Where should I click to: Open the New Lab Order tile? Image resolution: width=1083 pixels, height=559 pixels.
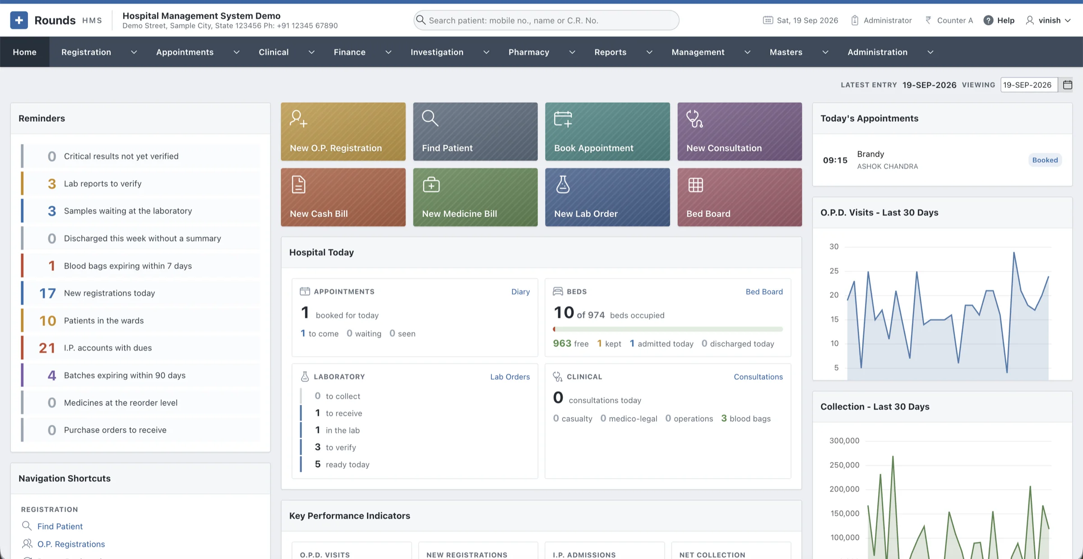tap(607, 197)
